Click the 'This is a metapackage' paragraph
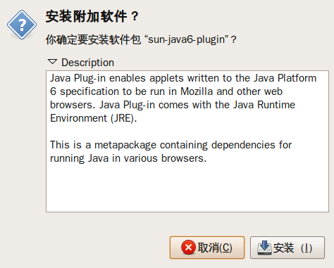The width and height of the screenshot is (334, 268). [171, 151]
